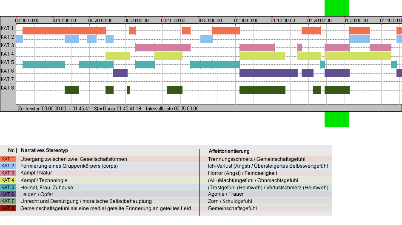Click the longest yellow-green KAT 4 segment
402x225 pixels.
pyautogui.click(x=358, y=56)
